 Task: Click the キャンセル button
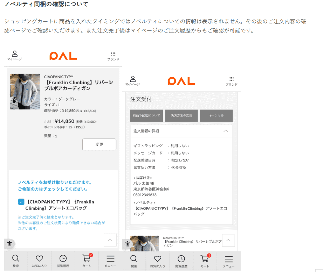point(216,115)
